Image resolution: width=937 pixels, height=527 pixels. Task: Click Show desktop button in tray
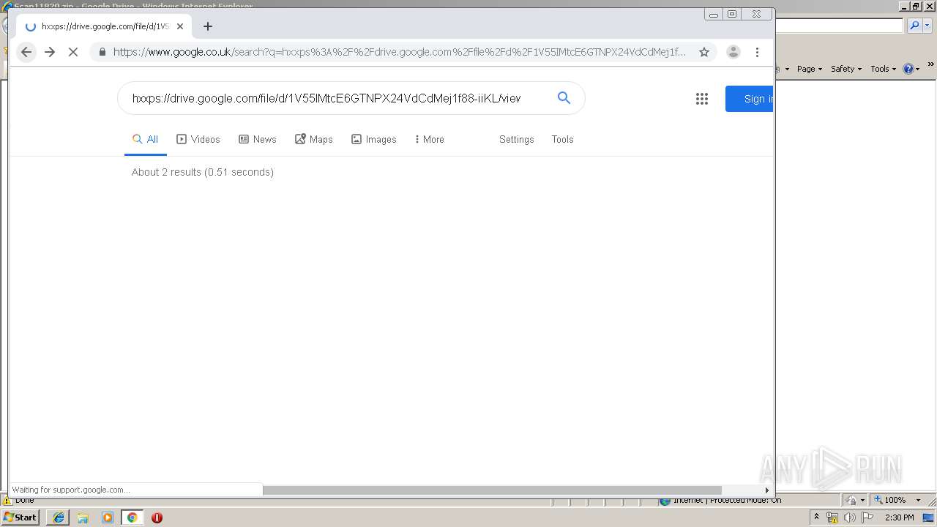(929, 517)
